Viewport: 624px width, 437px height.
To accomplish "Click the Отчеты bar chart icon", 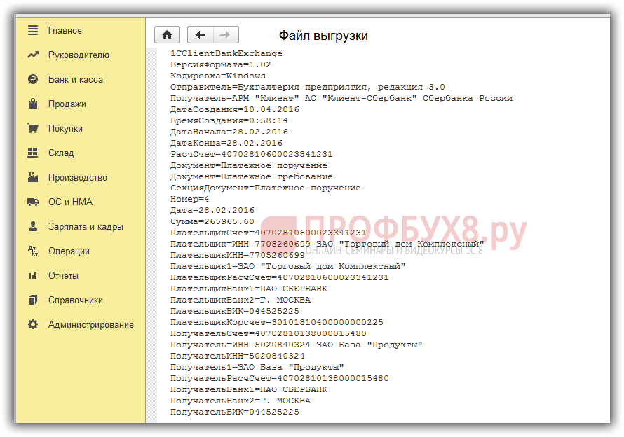I will (33, 275).
